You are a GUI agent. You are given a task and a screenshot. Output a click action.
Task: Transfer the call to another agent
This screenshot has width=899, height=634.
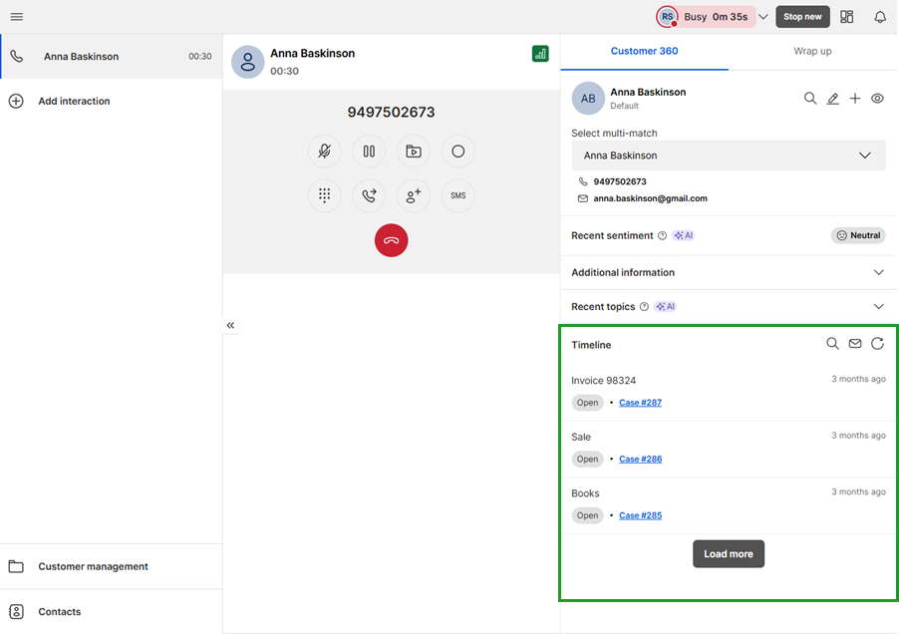click(x=369, y=195)
